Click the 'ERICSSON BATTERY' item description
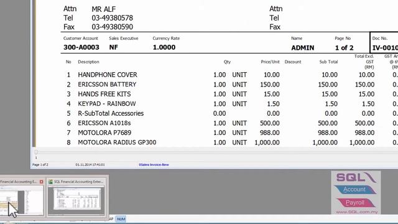The width and height of the screenshot is (398, 224). [107, 85]
